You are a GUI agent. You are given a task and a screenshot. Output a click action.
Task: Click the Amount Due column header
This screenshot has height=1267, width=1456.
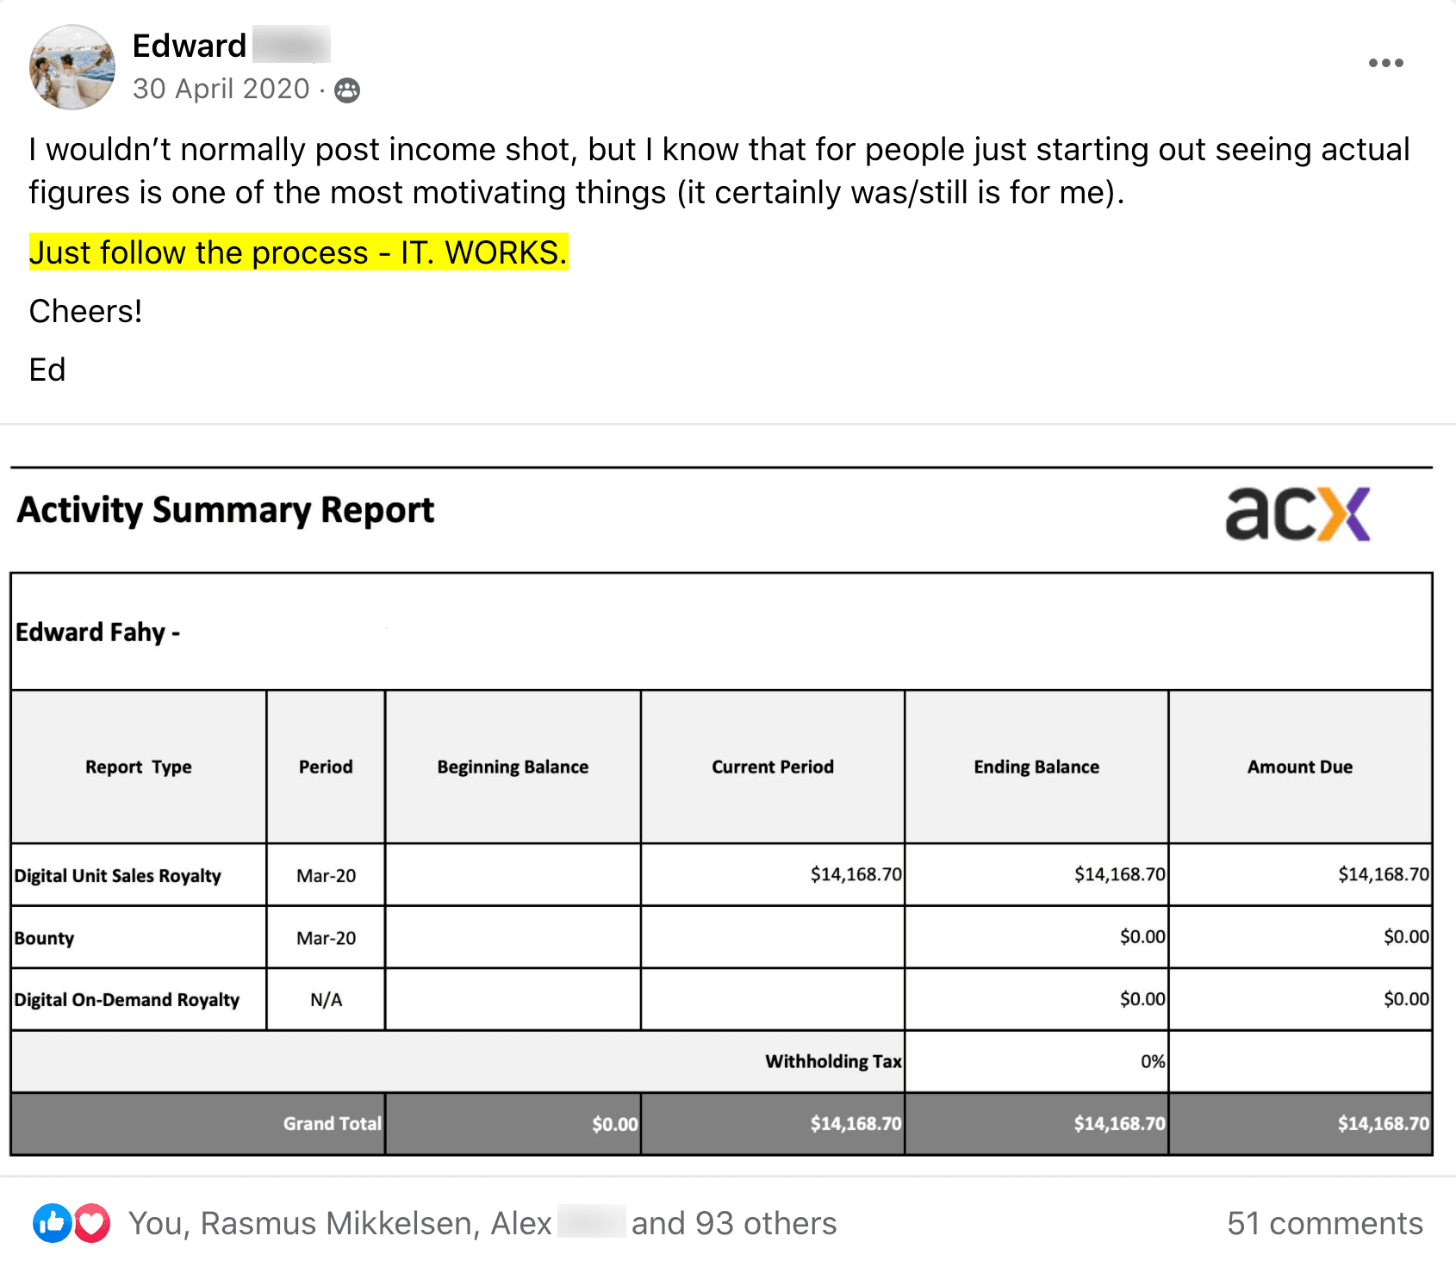click(1299, 767)
